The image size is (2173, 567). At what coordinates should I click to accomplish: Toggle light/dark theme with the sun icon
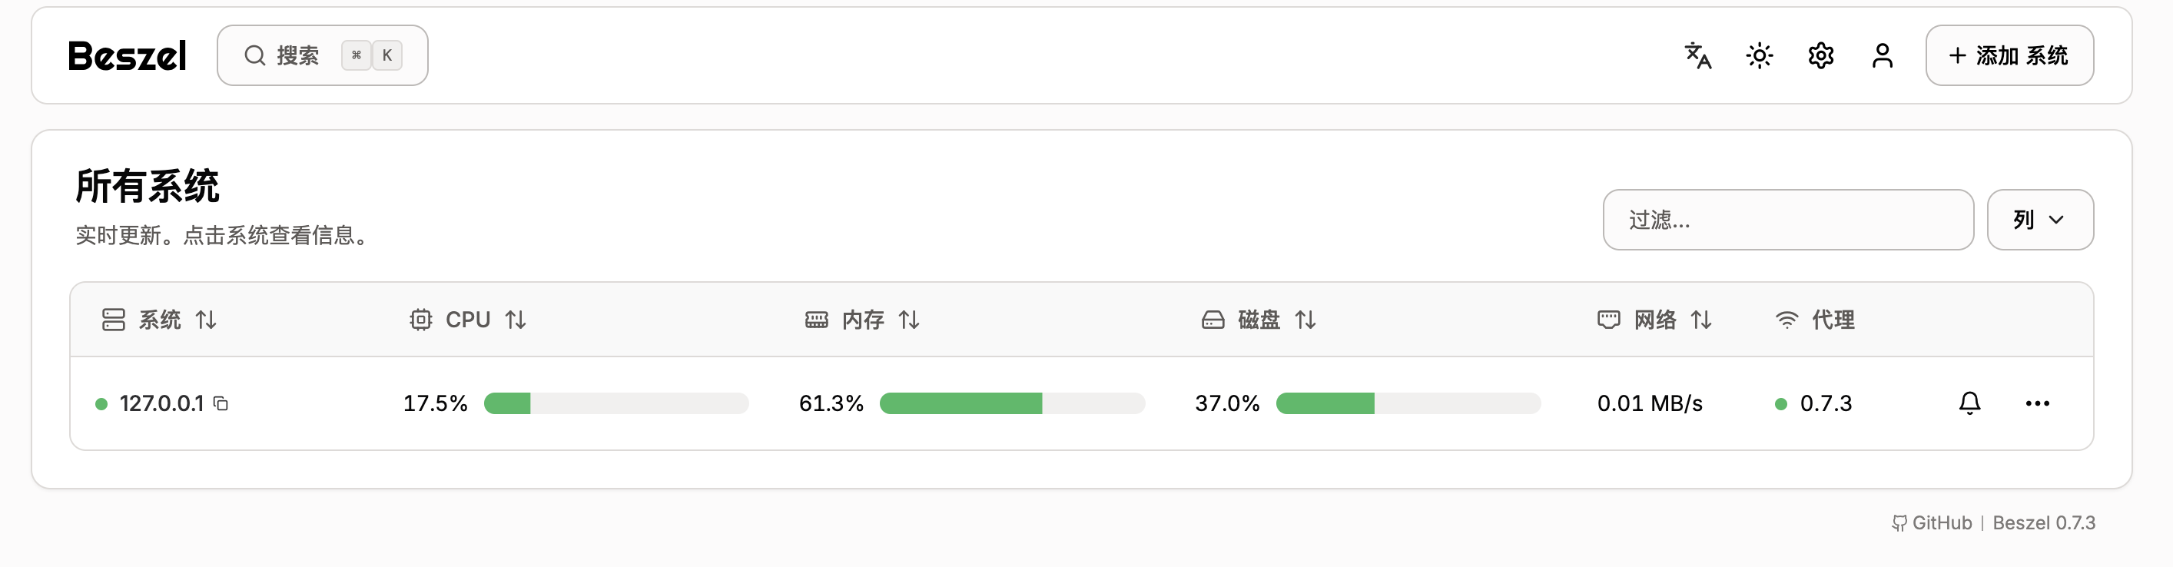click(1759, 55)
